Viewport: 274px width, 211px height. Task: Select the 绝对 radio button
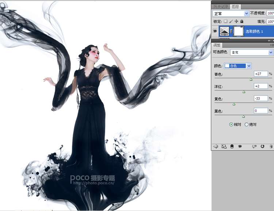247,124
